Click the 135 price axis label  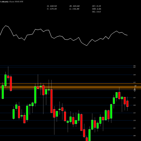tap(134, 82)
